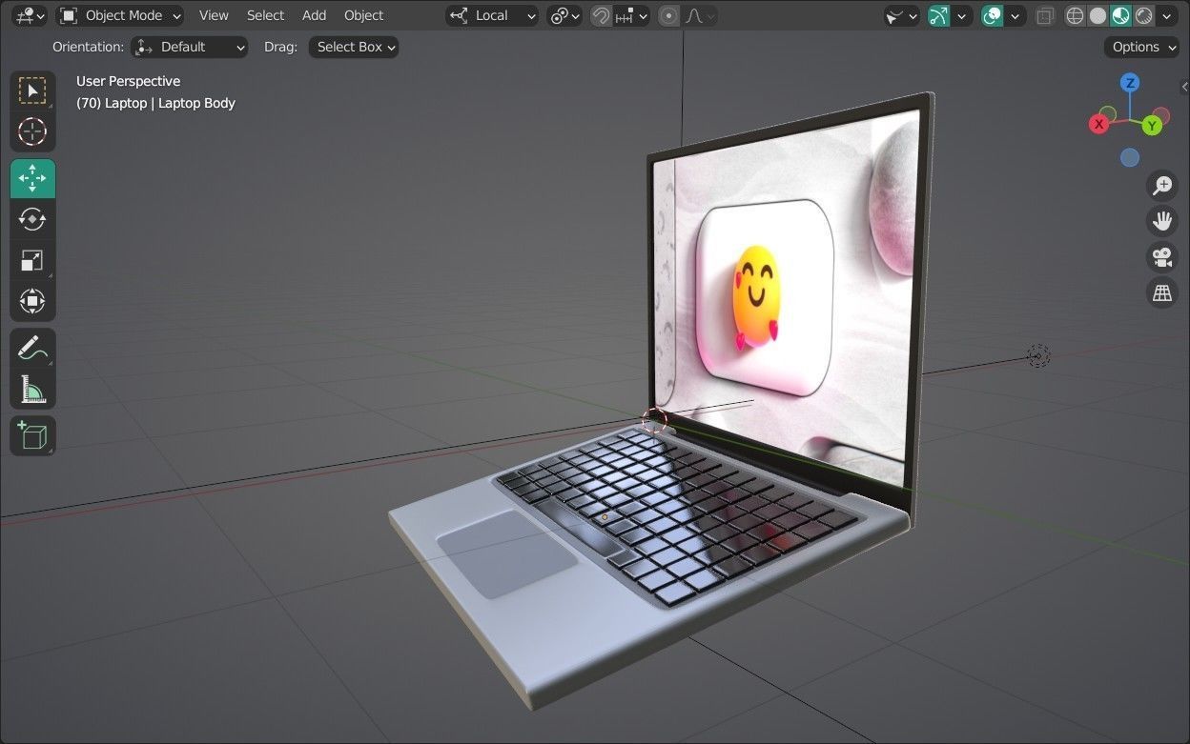Image resolution: width=1190 pixels, height=744 pixels.
Task: Select the Rotate tool
Action: [32, 219]
